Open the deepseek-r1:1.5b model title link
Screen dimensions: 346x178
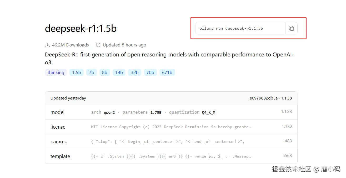pos(81,28)
